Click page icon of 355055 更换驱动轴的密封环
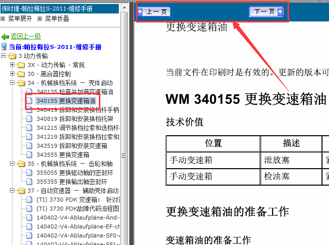This screenshot has width=329, height=245. click(x=29, y=173)
